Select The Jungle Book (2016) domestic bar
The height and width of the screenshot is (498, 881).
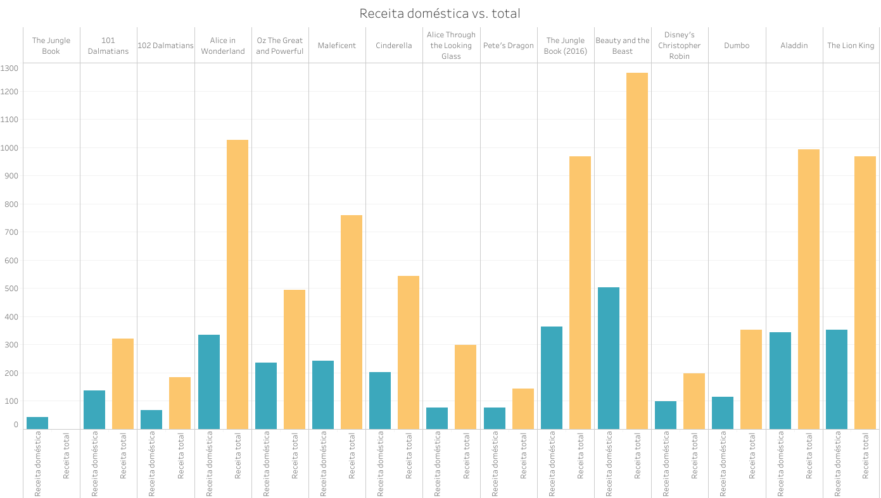552,378
